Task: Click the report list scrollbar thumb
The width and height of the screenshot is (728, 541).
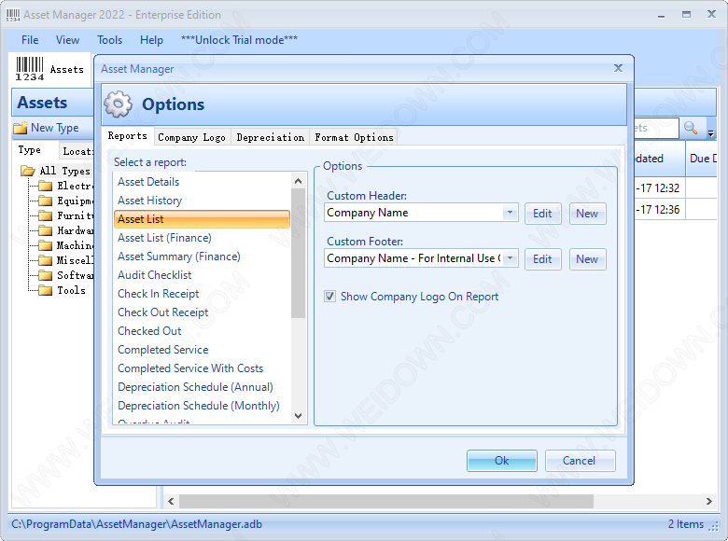Action: [x=298, y=254]
